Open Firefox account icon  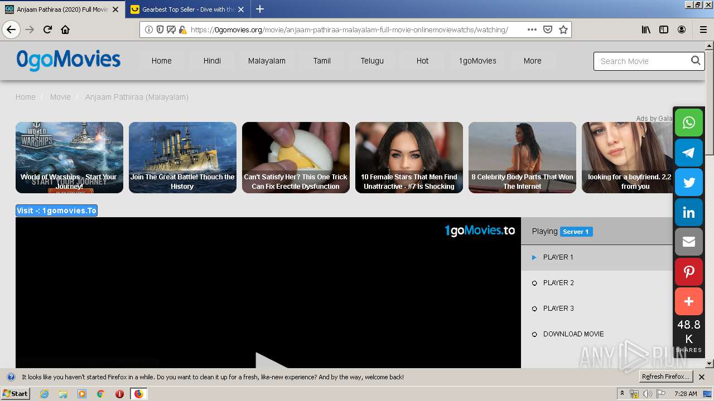(682, 30)
